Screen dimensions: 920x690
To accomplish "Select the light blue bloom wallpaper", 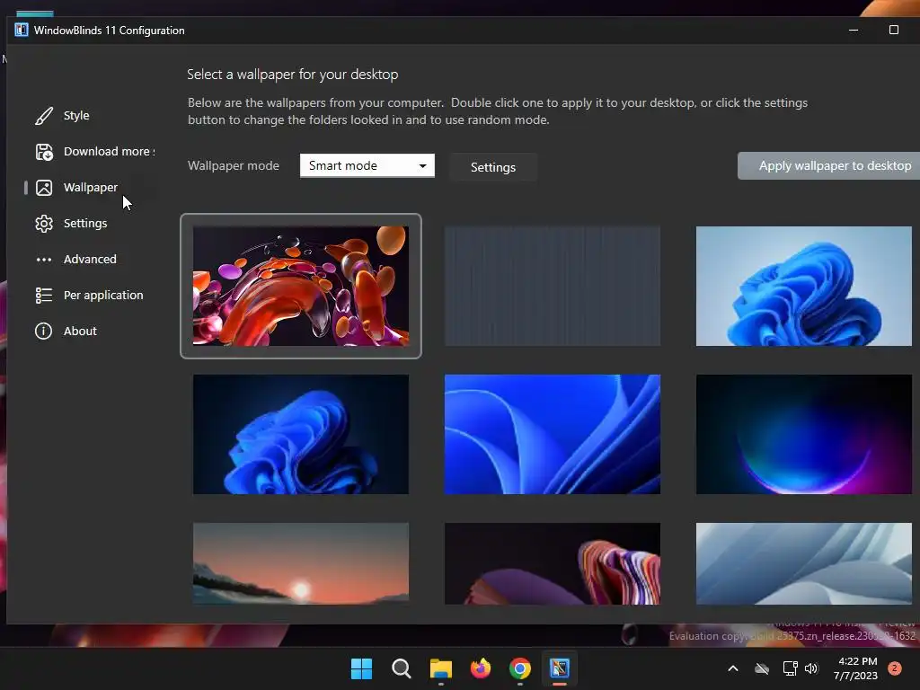I will (x=804, y=286).
